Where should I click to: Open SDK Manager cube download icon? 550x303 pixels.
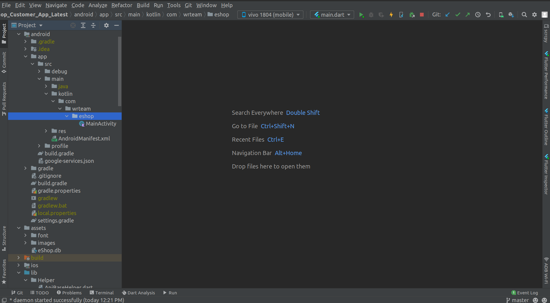[511, 15]
